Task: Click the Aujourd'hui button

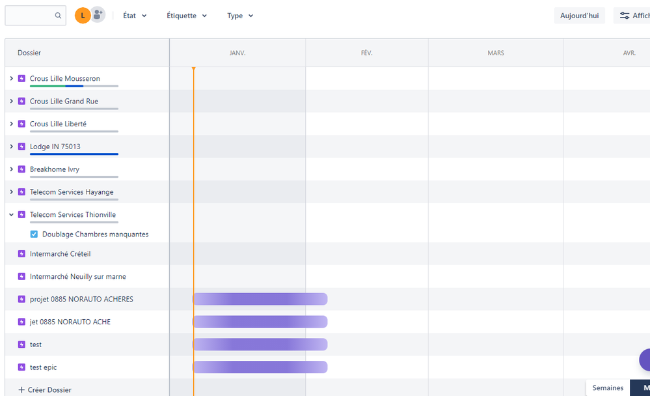Action: 578,14
